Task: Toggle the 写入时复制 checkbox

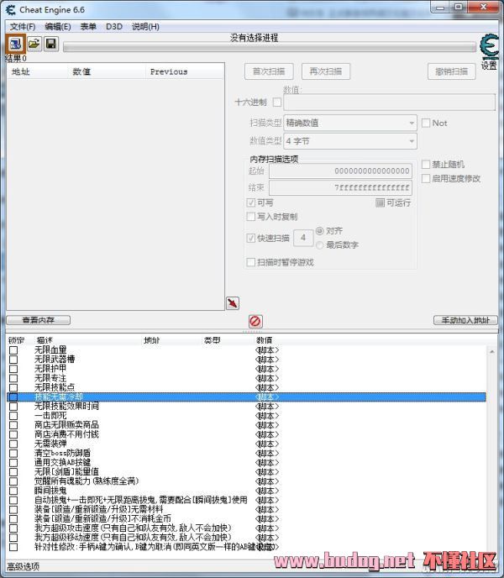Action: (x=250, y=217)
